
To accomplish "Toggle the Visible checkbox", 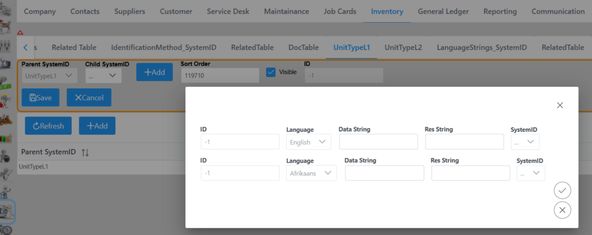I will point(271,72).
